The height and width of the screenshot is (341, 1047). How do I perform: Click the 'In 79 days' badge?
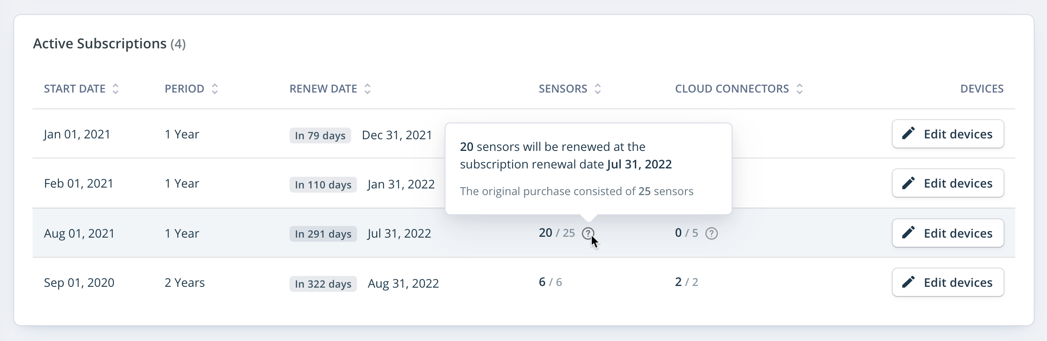(320, 135)
